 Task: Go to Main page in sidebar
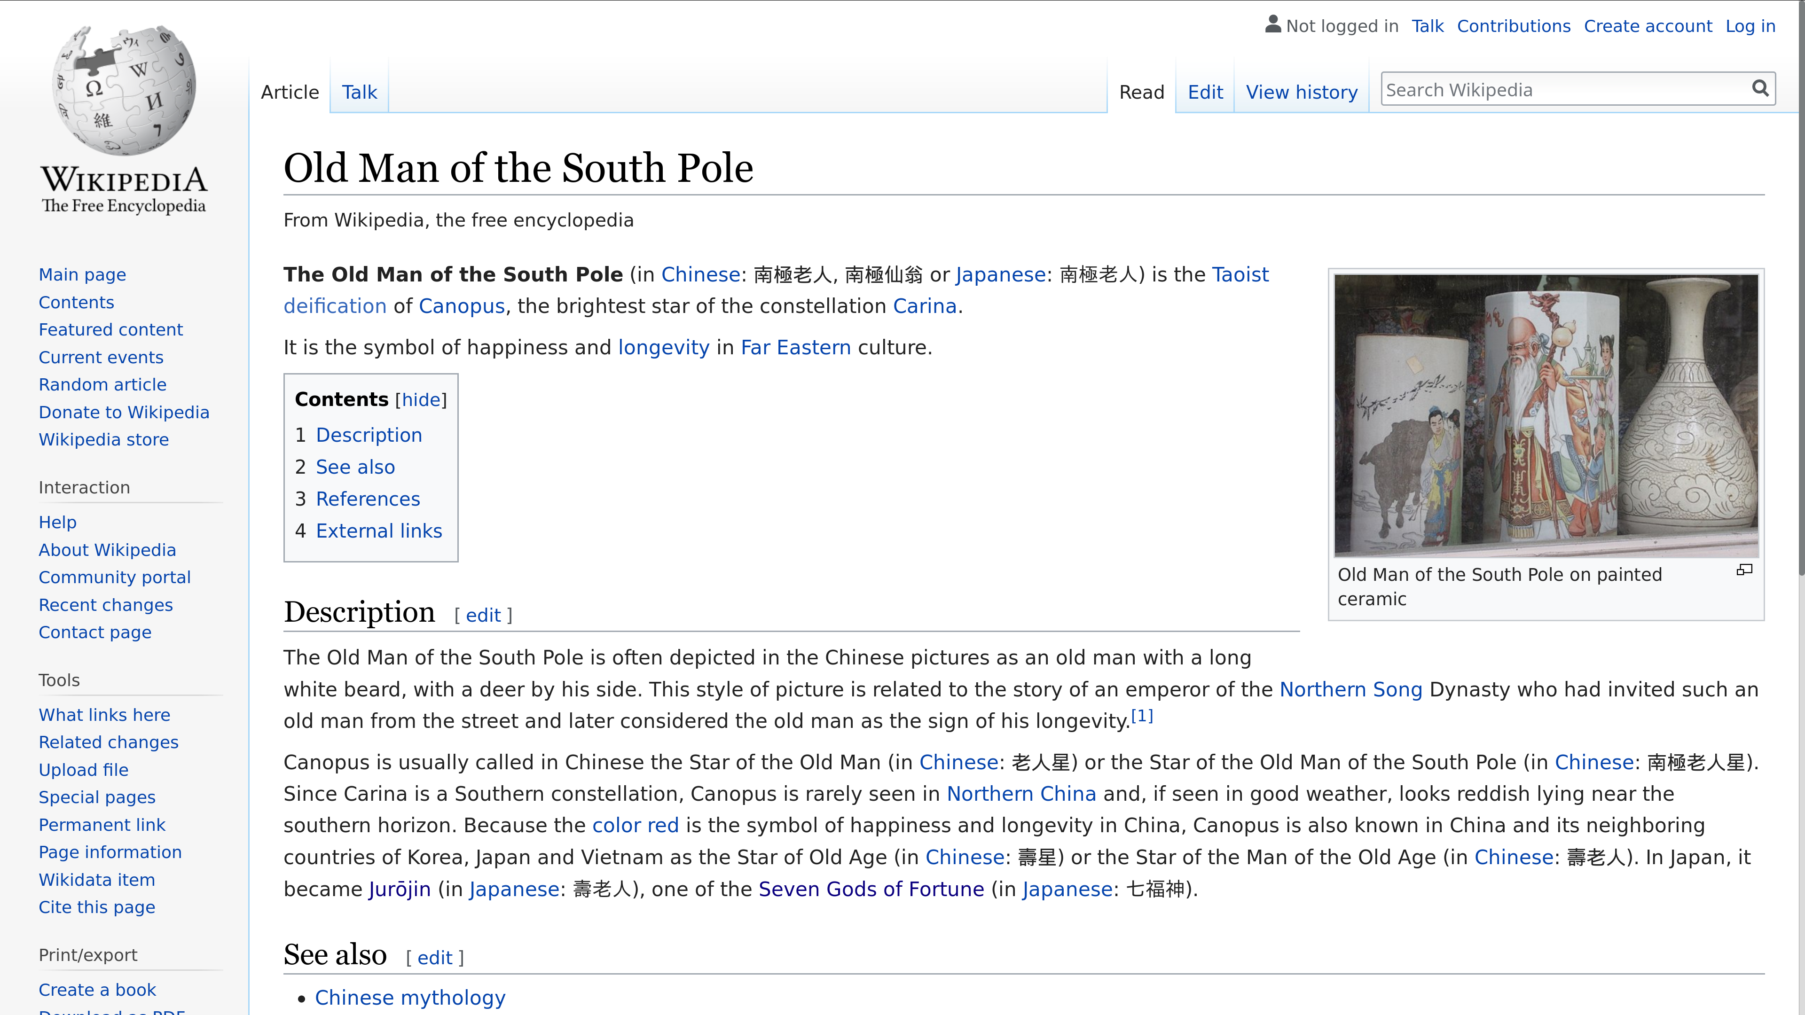pos(83,274)
